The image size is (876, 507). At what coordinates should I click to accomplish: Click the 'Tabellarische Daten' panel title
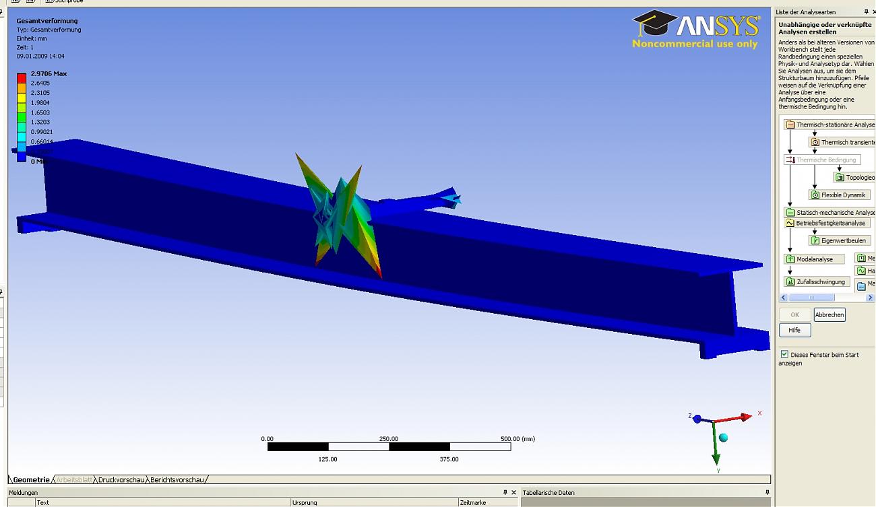[549, 493]
